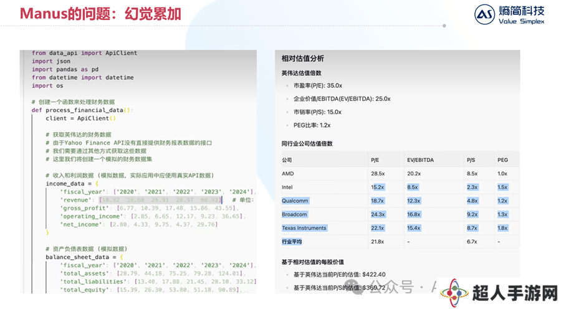This screenshot has height=309, width=561.
Task: Click the 'gross_profit' code line
Action: [149, 208]
